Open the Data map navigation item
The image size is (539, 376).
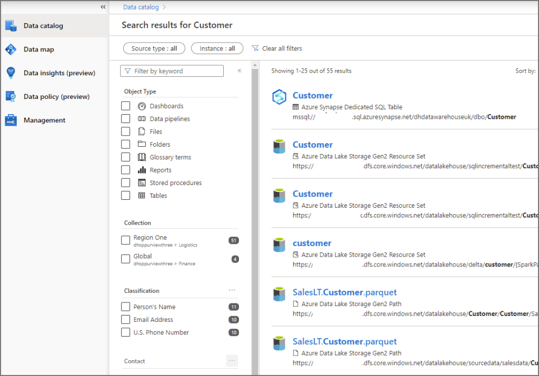point(55,49)
